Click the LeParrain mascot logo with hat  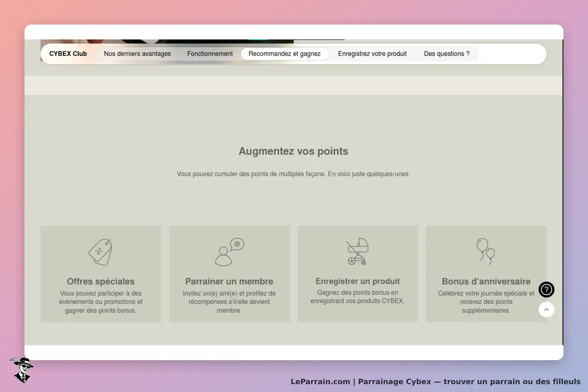click(x=22, y=370)
